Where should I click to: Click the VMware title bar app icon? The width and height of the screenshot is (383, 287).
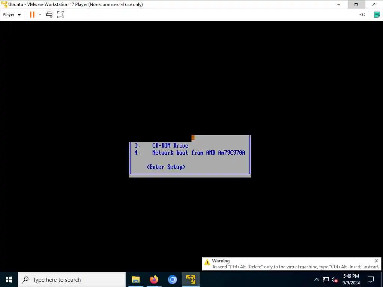(x=4, y=4)
